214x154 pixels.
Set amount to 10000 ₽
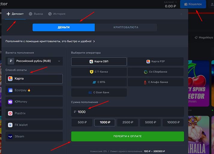[173, 122]
